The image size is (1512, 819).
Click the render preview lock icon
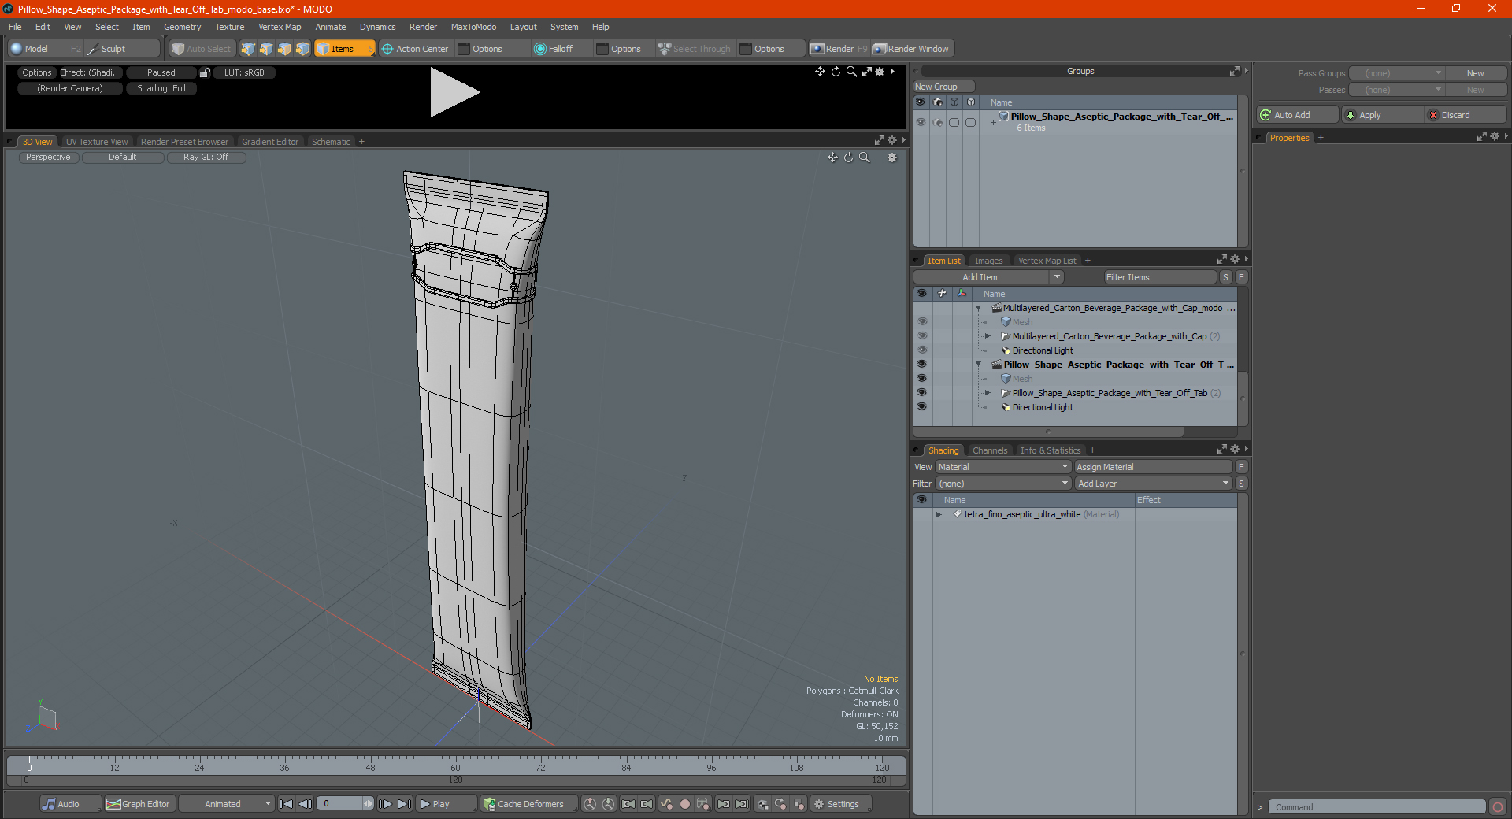[x=205, y=72]
